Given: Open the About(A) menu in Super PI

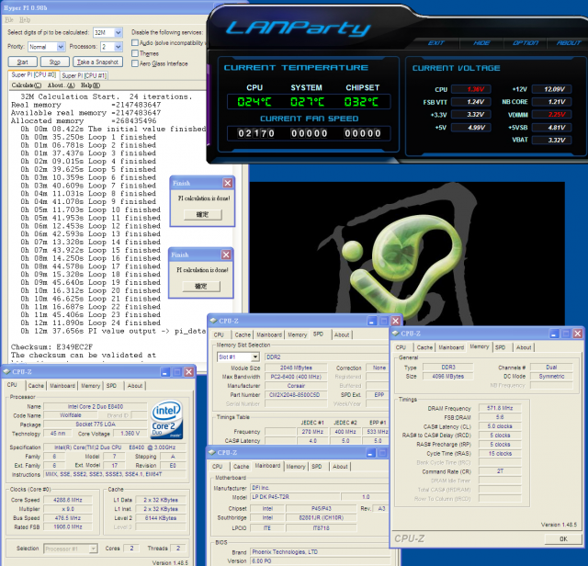Looking at the screenshot, I should click(x=62, y=85).
